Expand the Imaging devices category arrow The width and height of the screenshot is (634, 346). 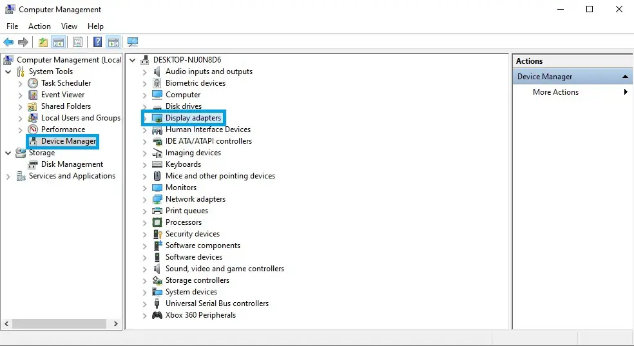[145, 153]
